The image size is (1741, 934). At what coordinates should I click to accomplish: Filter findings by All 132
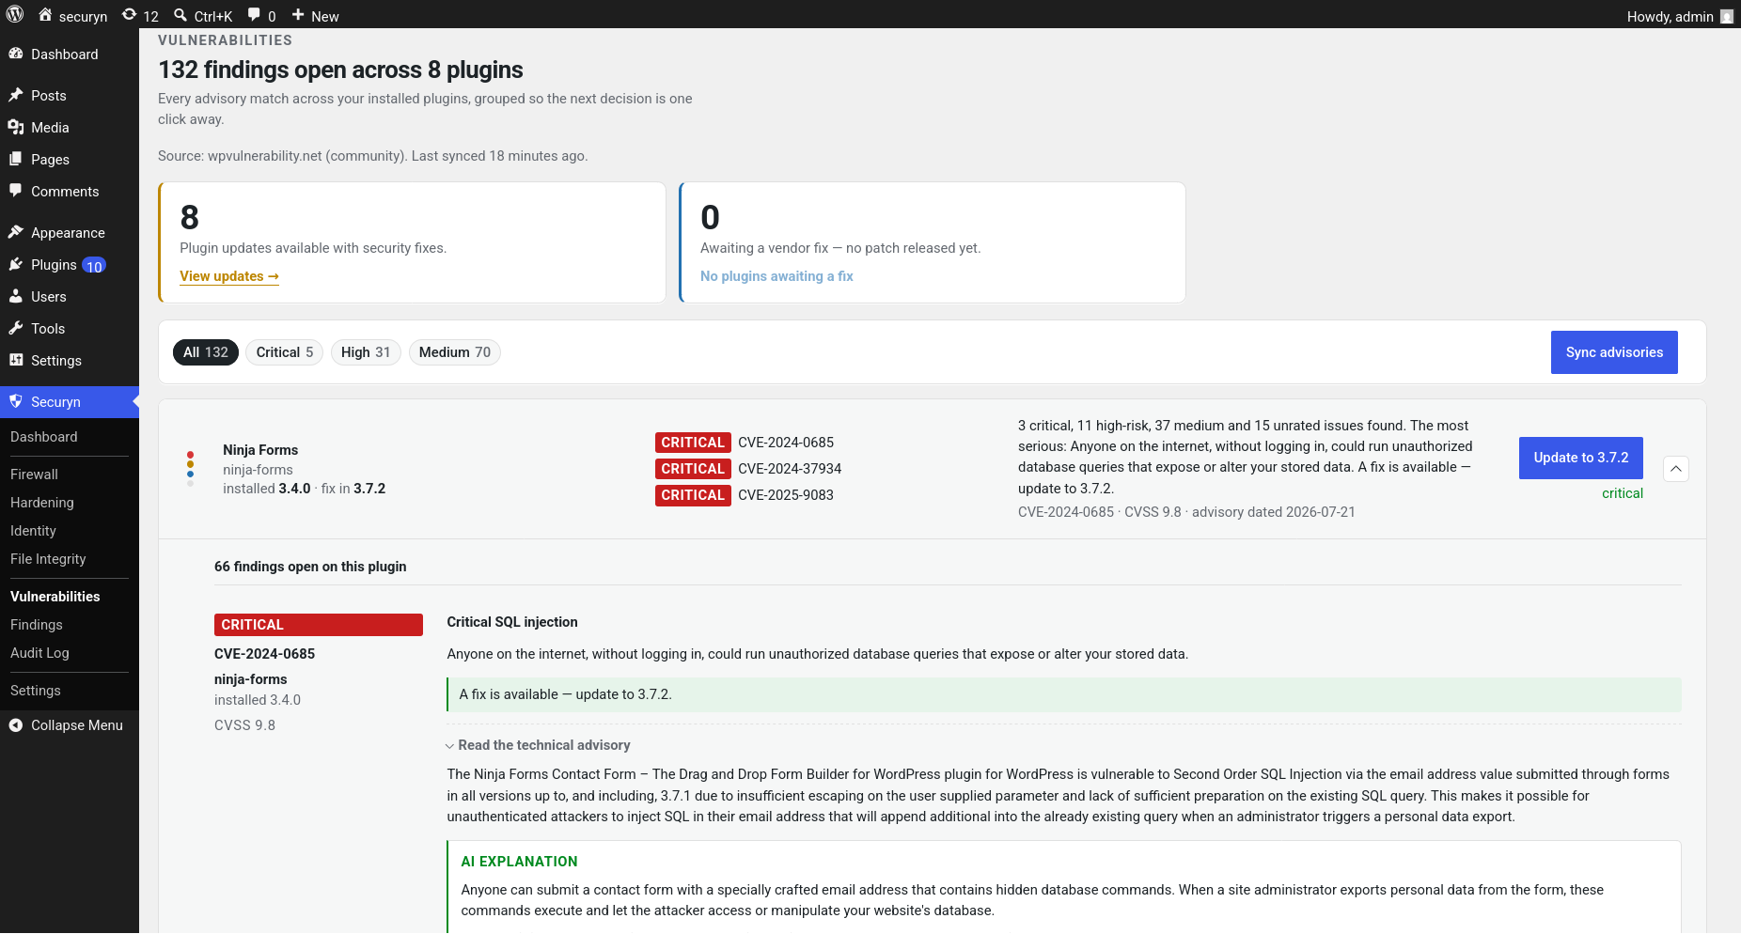pyautogui.click(x=206, y=352)
